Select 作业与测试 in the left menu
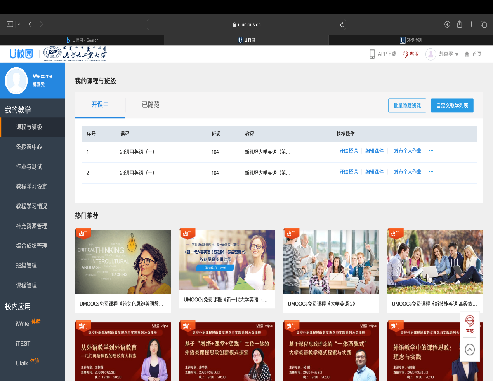The width and height of the screenshot is (493, 381). coord(29,166)
